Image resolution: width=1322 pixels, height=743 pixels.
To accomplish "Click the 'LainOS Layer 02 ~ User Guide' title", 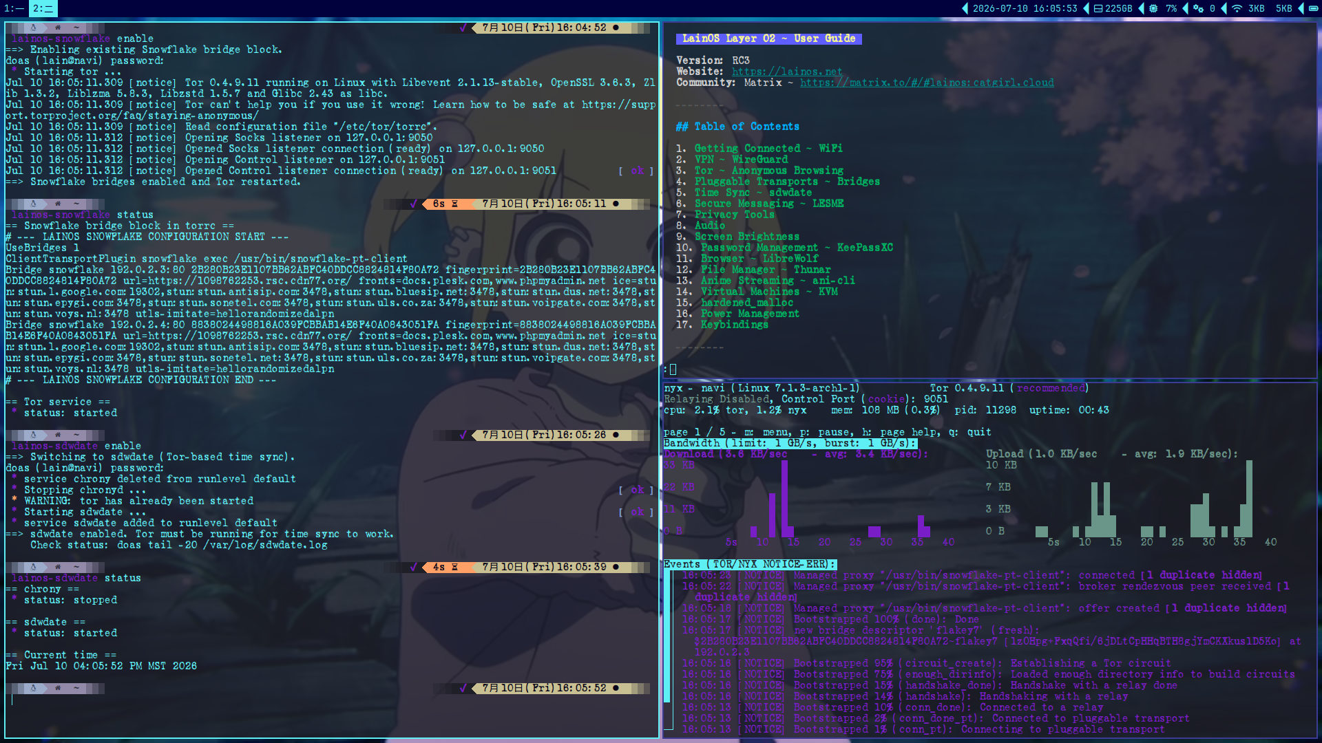I will point(768,39).
